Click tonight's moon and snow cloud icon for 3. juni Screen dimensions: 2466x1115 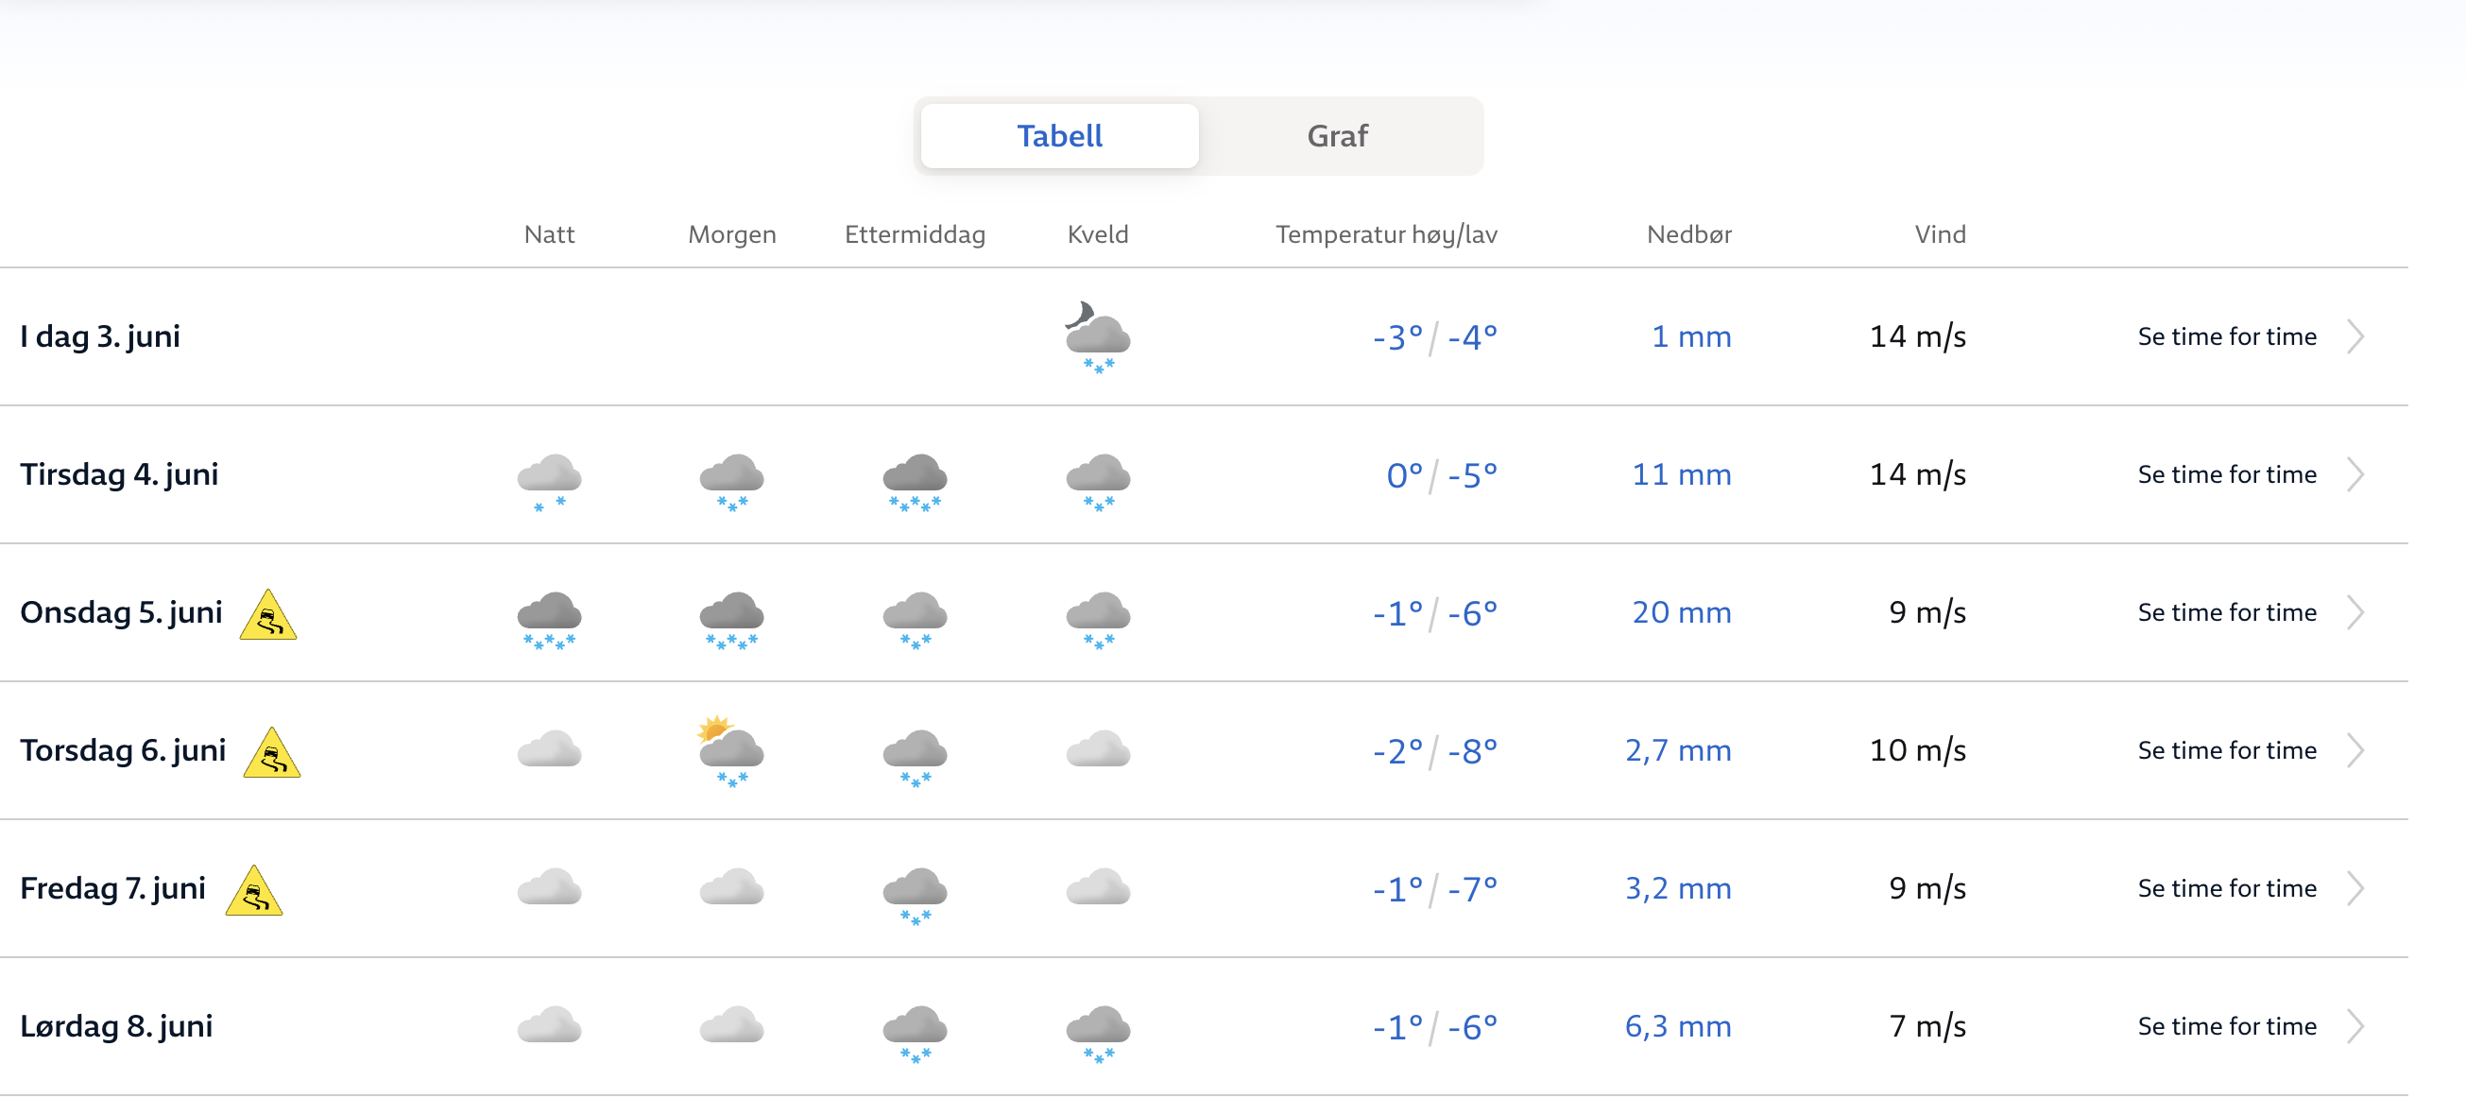(1097, 337)
